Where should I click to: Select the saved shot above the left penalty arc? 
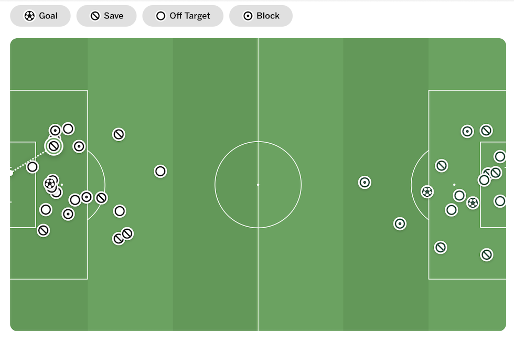point(119,134)
